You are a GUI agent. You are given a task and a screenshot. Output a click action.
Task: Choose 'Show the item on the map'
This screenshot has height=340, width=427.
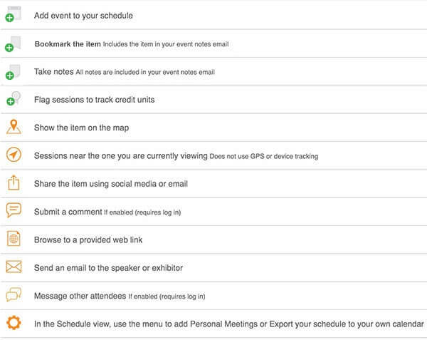point(81,128)
